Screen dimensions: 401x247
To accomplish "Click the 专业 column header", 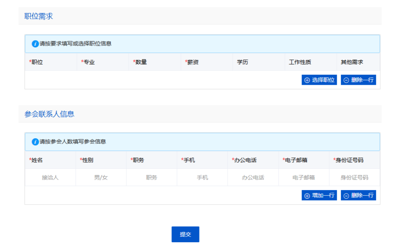I will 89,62.
